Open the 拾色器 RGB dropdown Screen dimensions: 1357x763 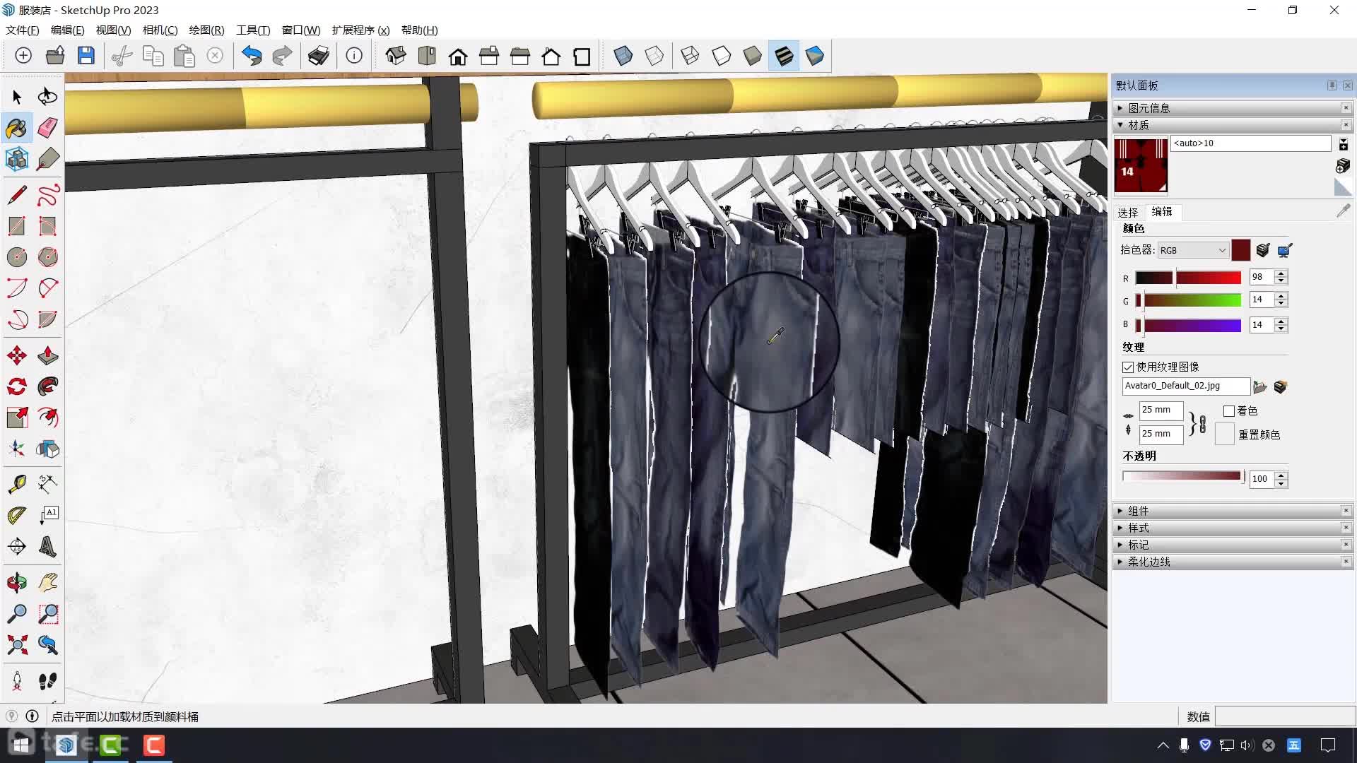(1193, 250)
